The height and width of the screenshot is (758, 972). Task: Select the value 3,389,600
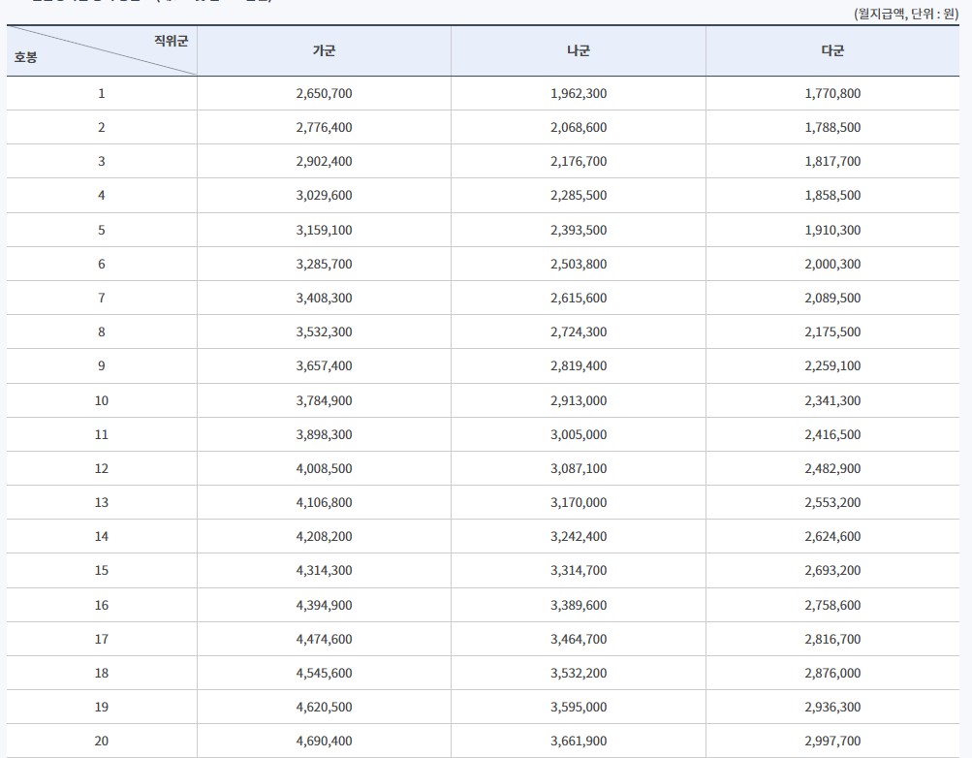point(579,606)
